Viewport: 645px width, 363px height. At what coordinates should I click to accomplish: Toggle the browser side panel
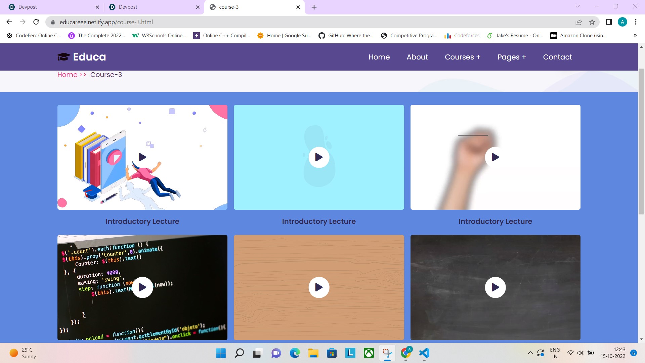point(608,22)
